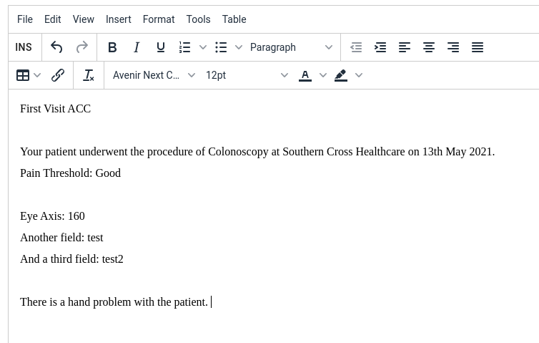Open the Format menu
The width and height of the screenshot is (539, 343).
click(159, 19)
